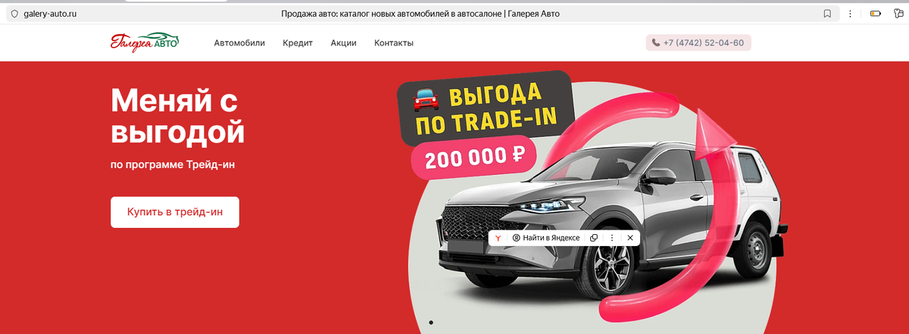Click the Купить в трейд-ин button
The width and height of the screenshot is (909, 334).
point(175,212)
